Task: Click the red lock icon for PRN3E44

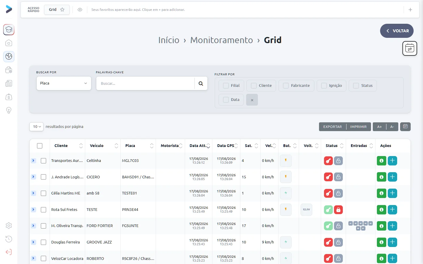Action: (x=338, y=210)
